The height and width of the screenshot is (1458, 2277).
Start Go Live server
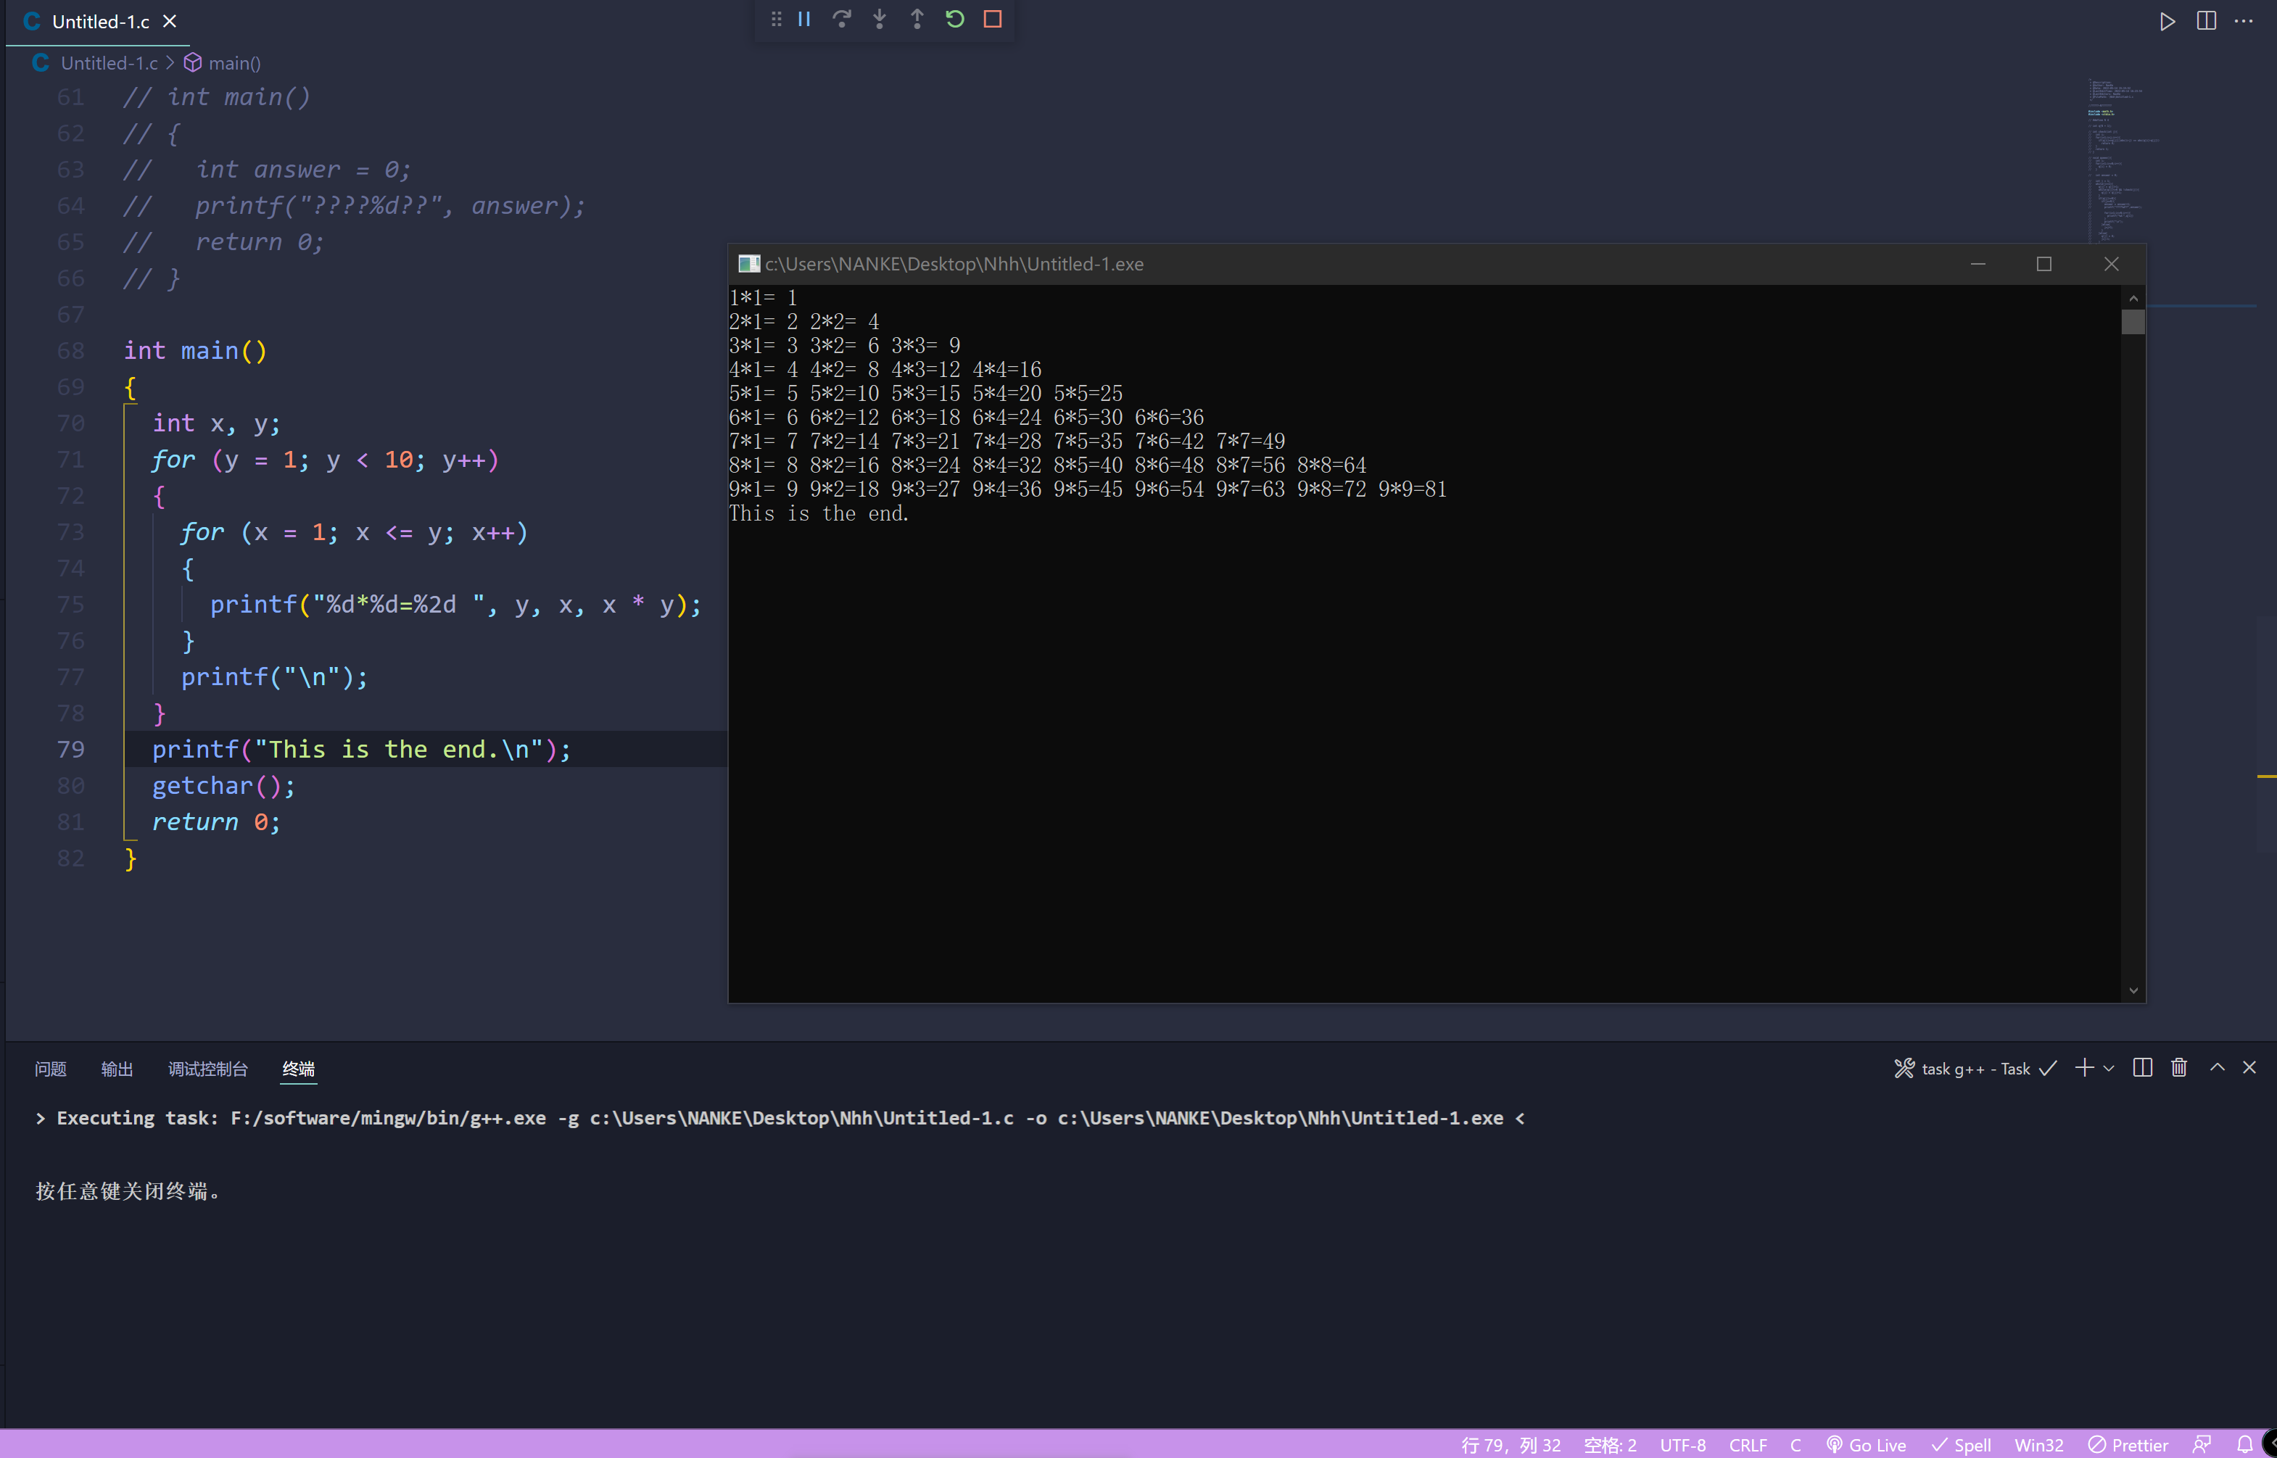[1866, 1445]
